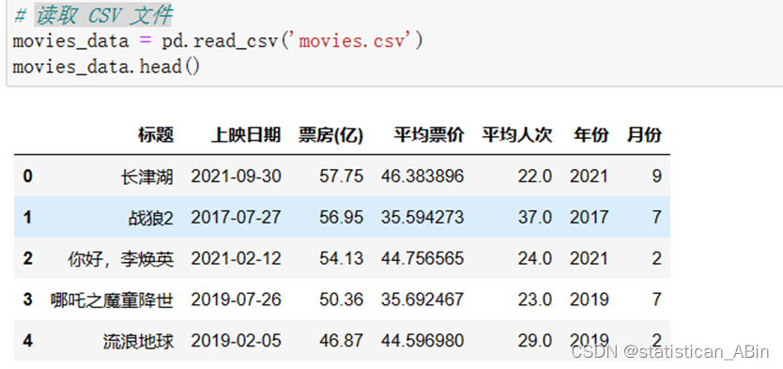This screenshot has width=783, height=369.
Task: Click the comment line '# 读取 CSV 文件'
Action: pos(93,17)
